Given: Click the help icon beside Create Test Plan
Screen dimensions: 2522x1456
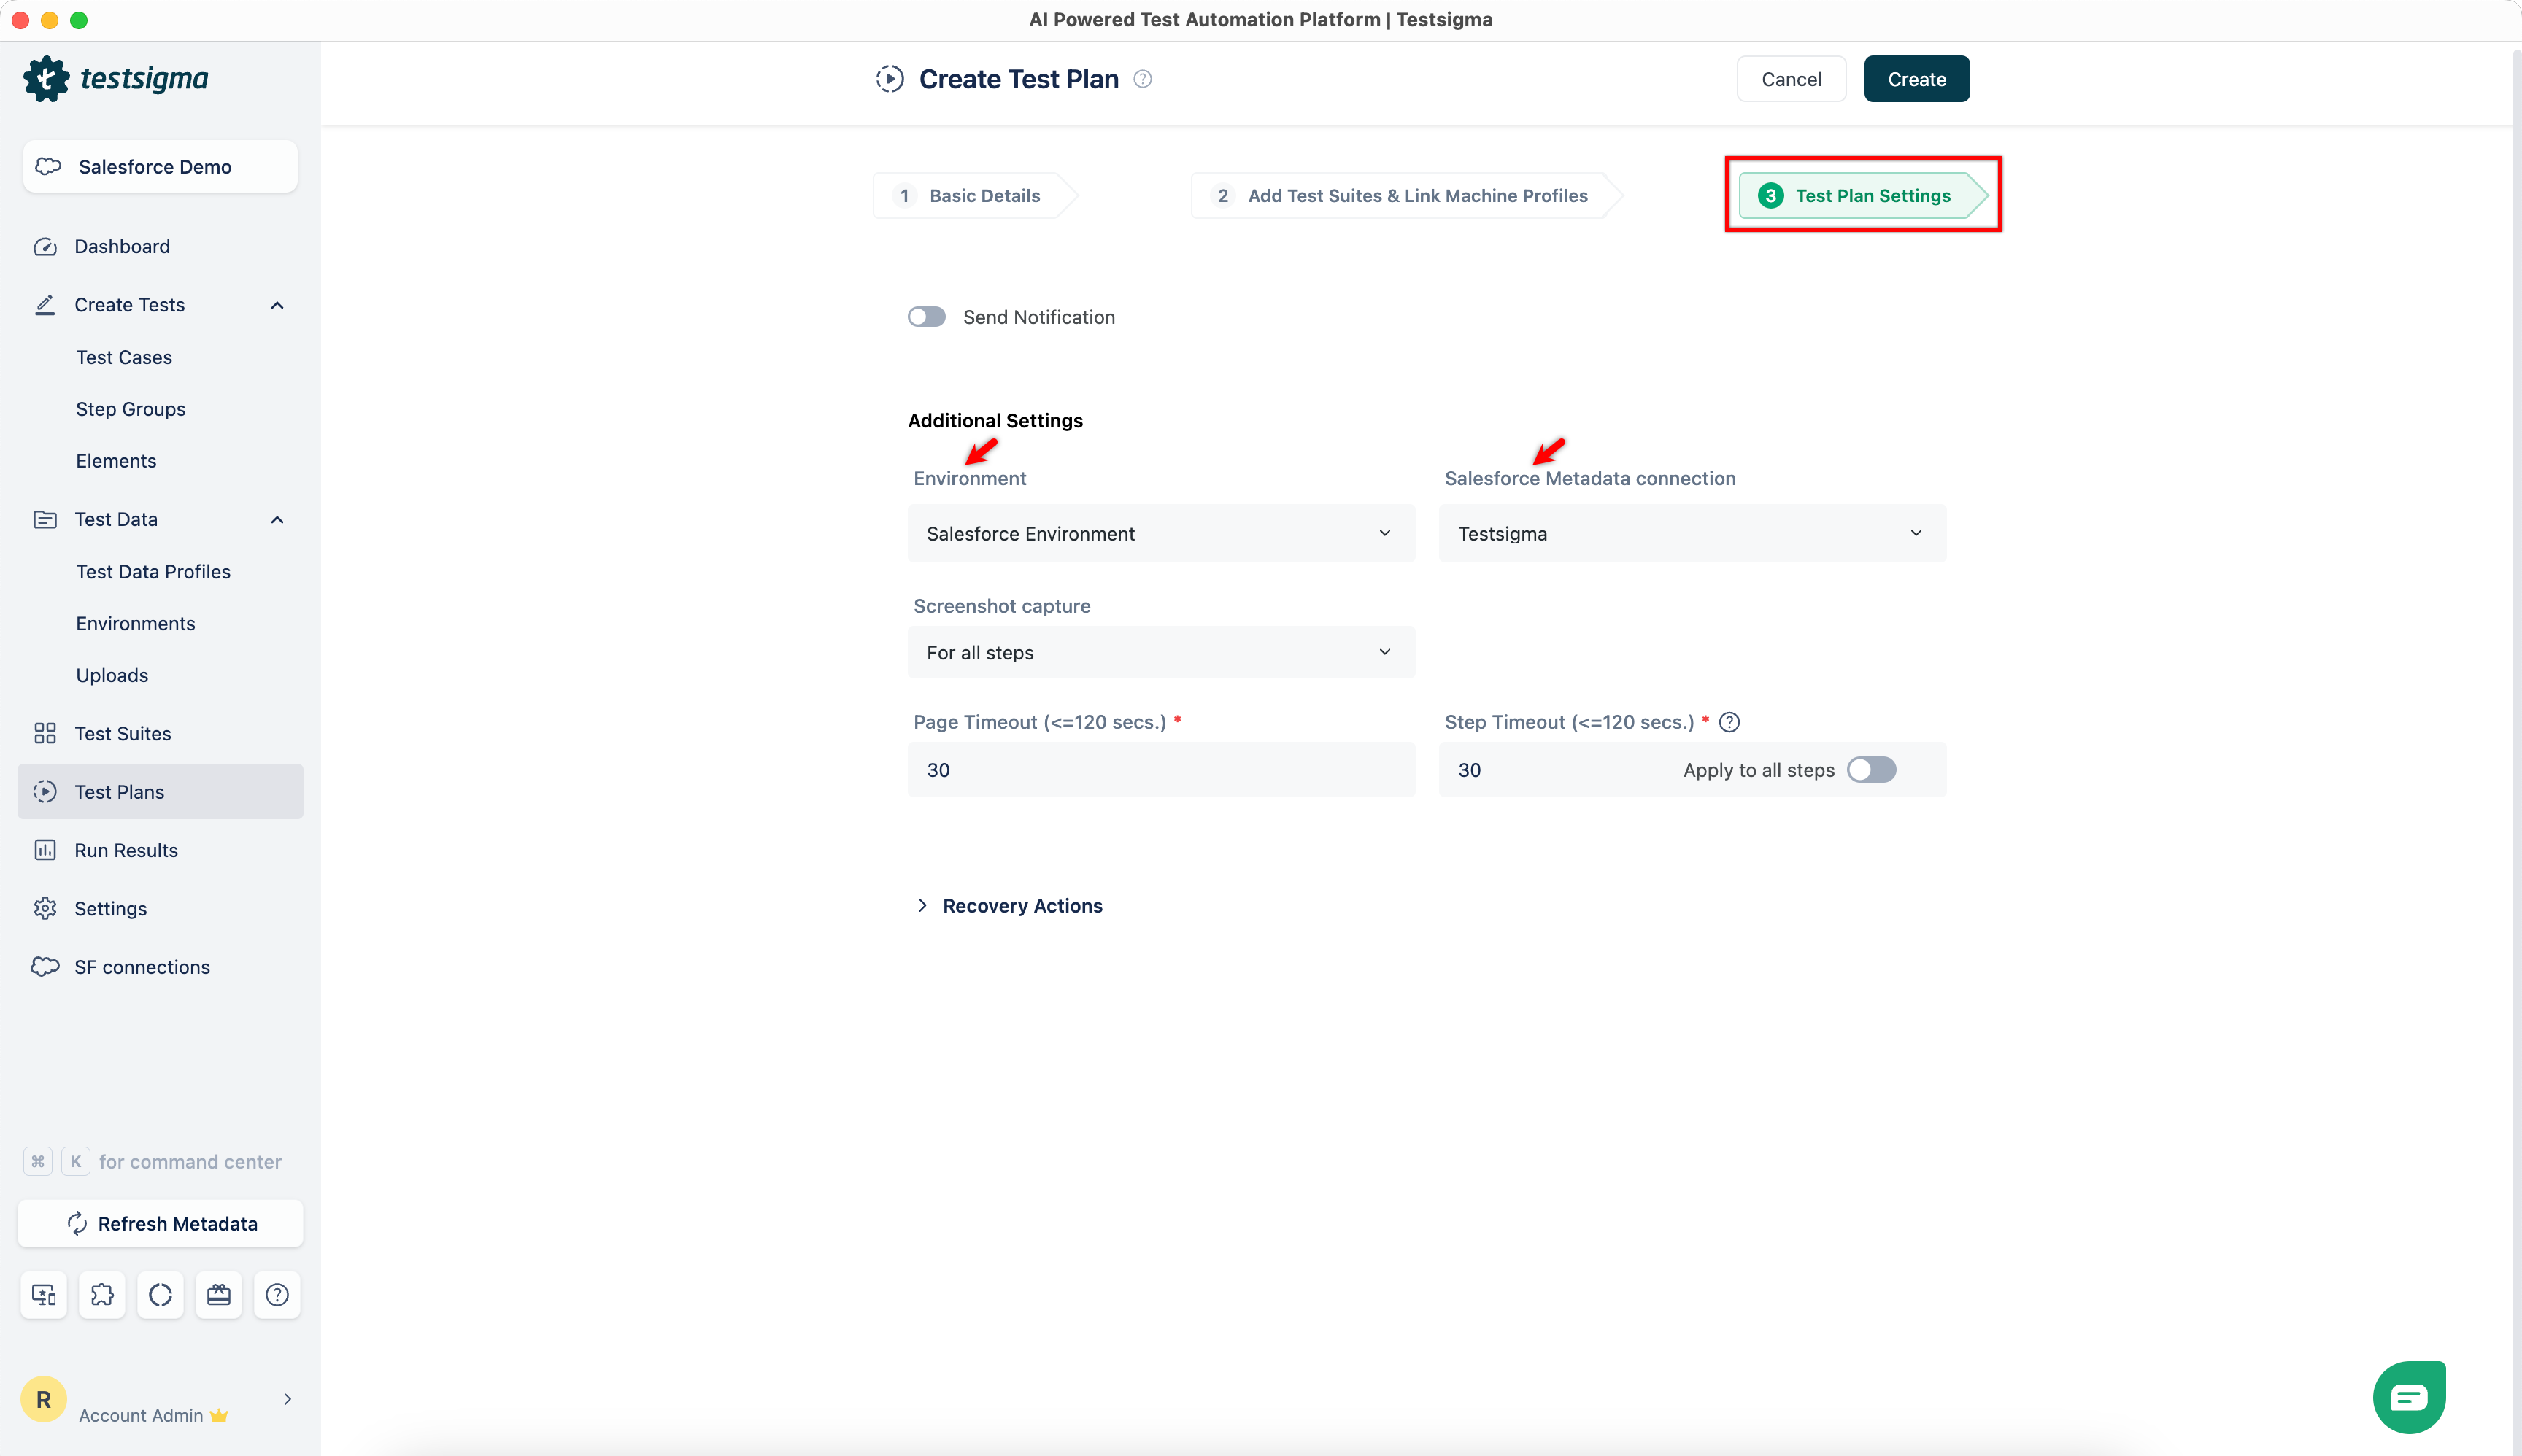Looking at the screenshot, I should (x=1143, y=79).
